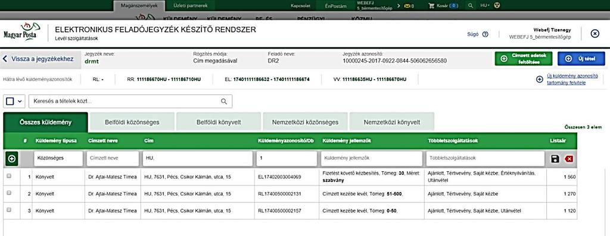Click the Jegyzék azonosító number 10000245-2017-0922-0844-506062656580
This screenshot has width=610, height=236.
click(x=394, y=61)
